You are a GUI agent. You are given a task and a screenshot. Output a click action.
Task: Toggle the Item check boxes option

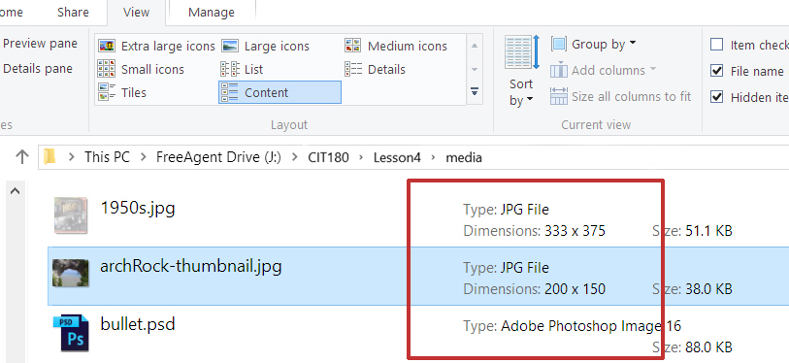tap(716, 46)
